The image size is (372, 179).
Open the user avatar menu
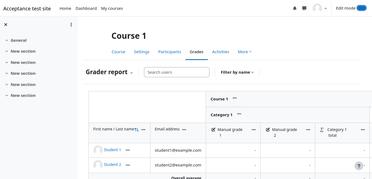320,8
